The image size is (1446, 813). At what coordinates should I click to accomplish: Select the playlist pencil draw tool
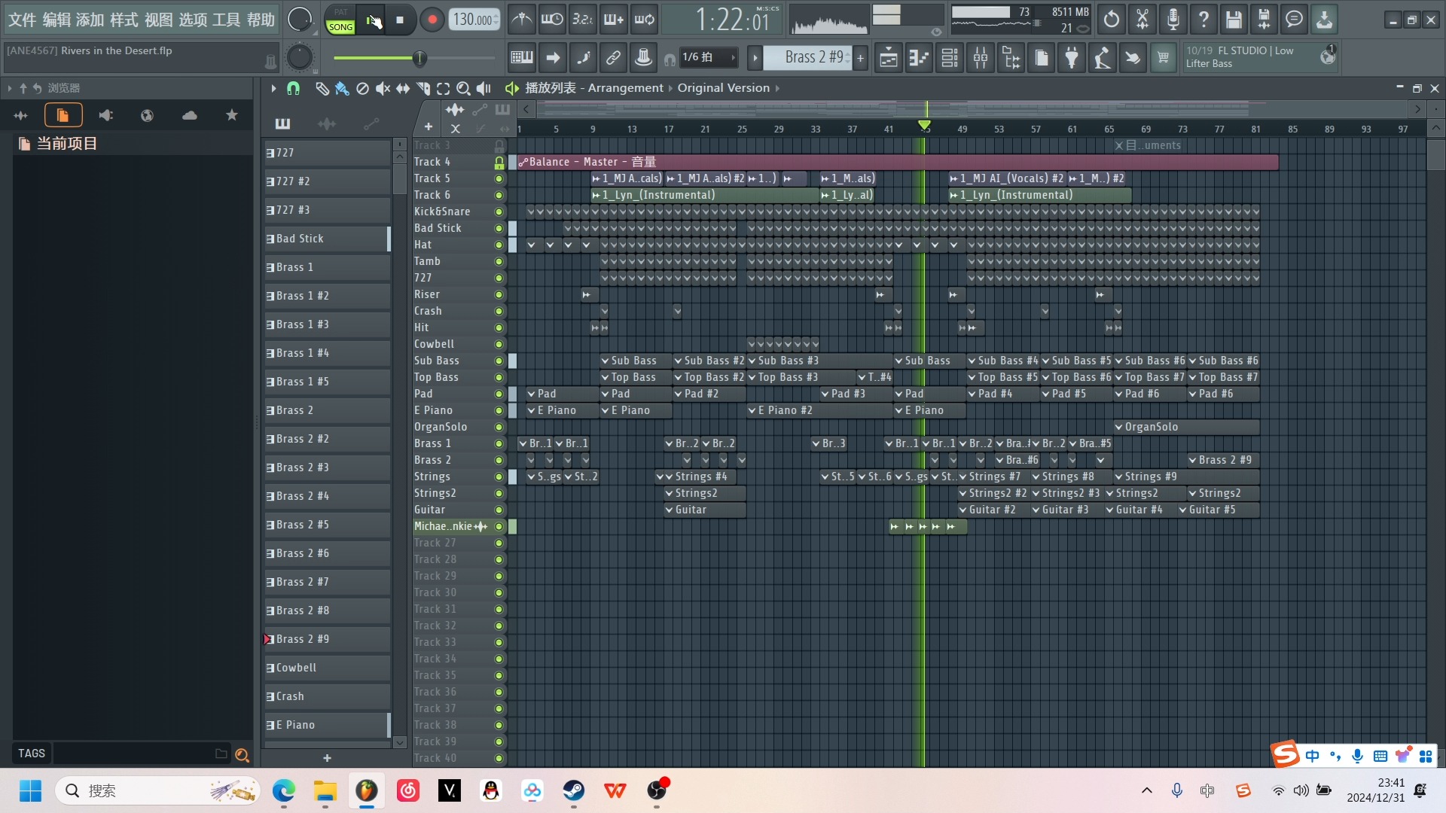pos(322,89)
